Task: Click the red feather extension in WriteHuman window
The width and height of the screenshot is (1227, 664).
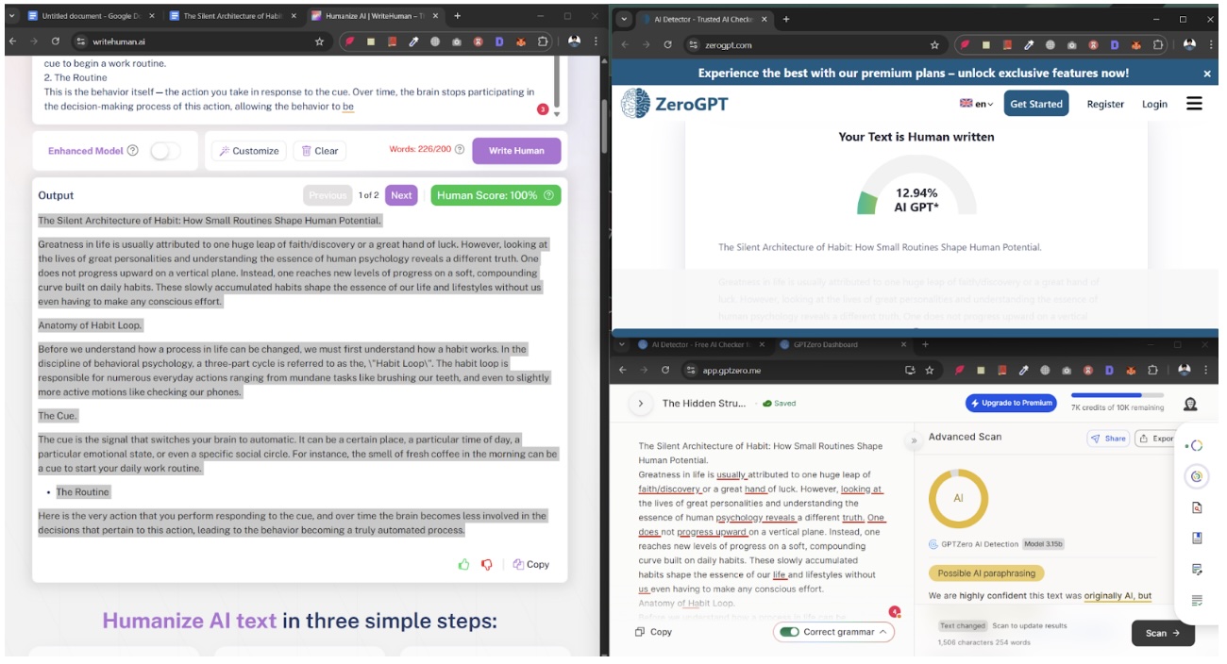Action: click(x=349, y=41)
